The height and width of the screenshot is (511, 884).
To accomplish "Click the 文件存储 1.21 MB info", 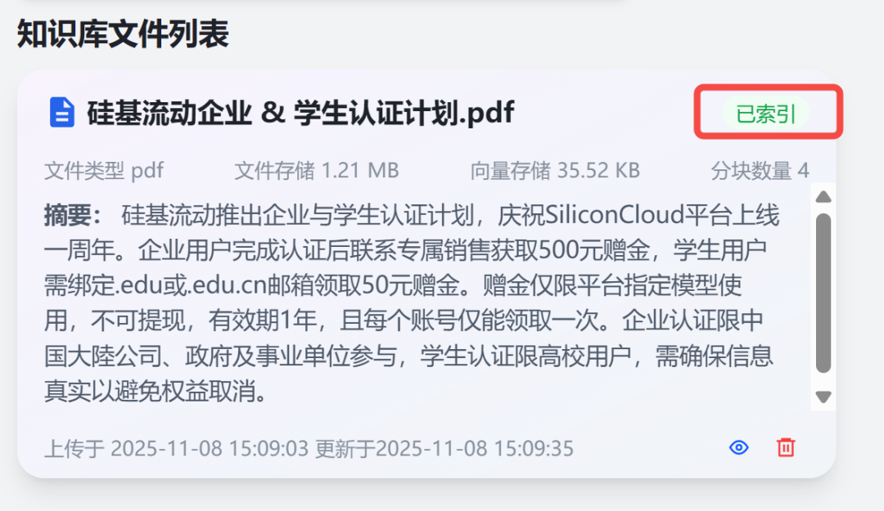I will pos(316,170).
